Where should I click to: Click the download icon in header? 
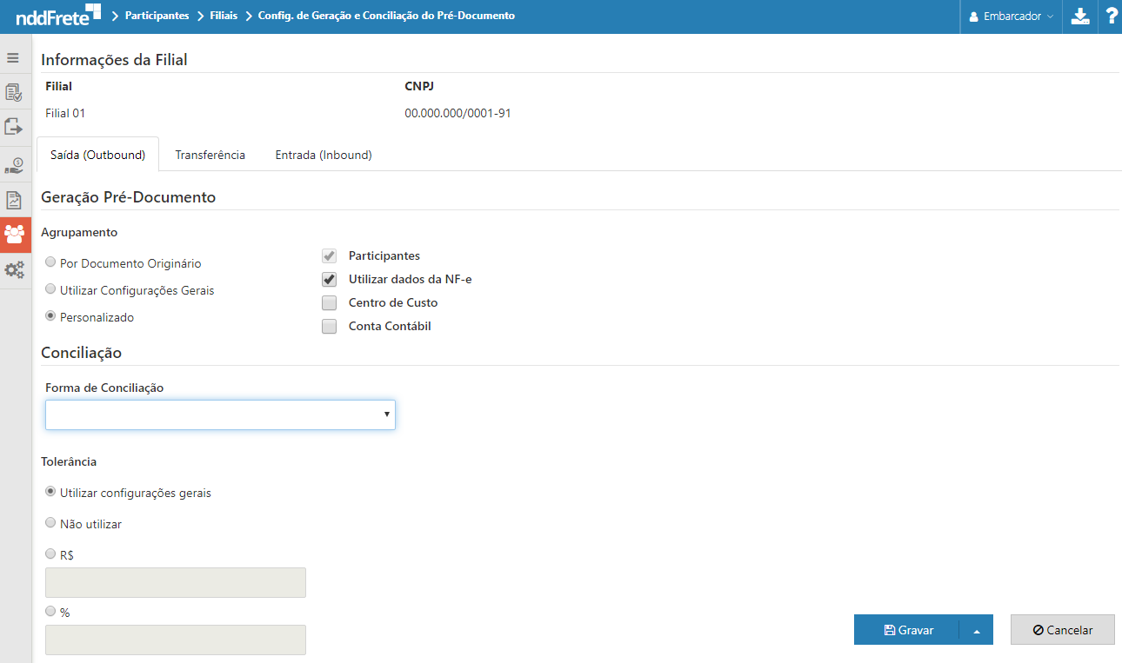click(x=1080, y=17)
